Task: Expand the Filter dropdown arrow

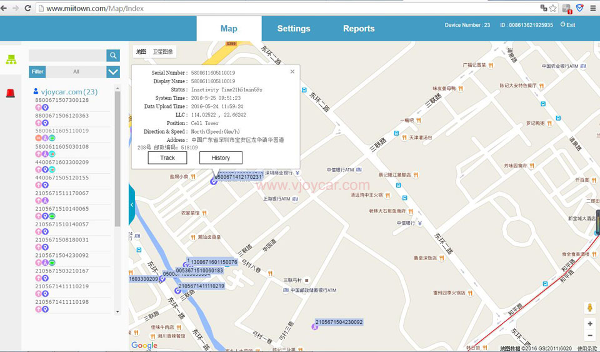Action: click(x=113, y=72)
